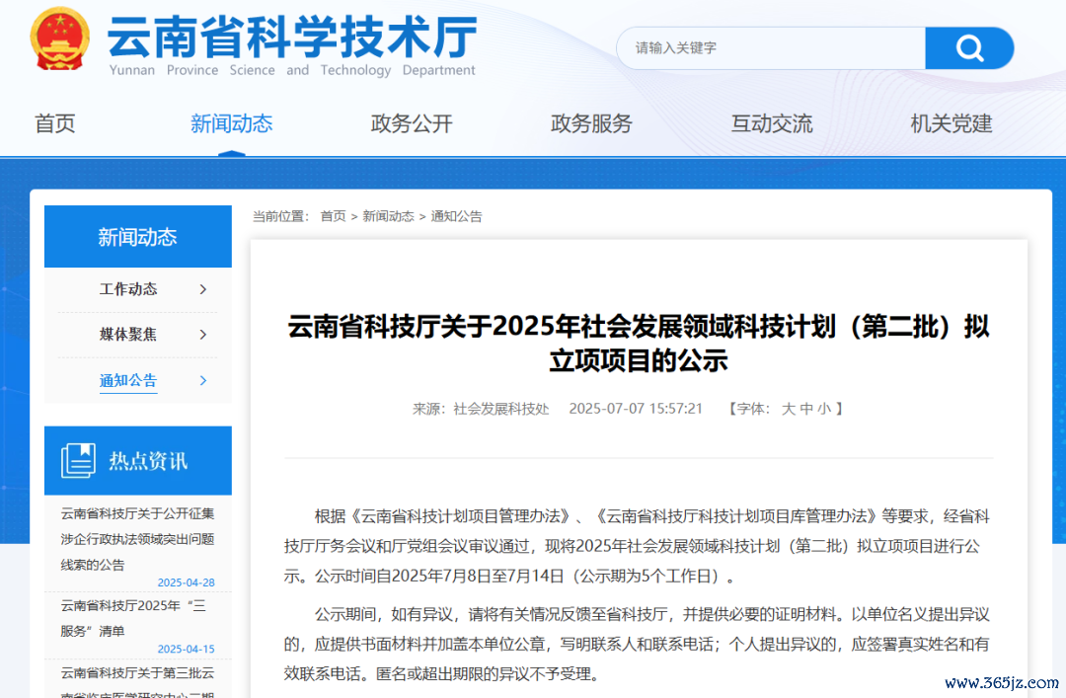
Task: Select 媒体聚焦 in the sidebar
Action: pyautogui.click(x=127, y=334)
